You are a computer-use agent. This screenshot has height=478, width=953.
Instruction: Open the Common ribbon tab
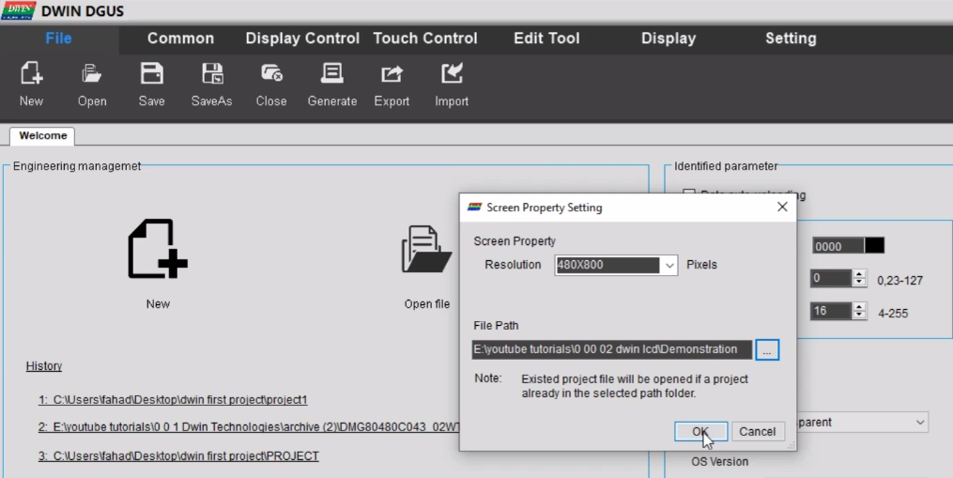180,39
